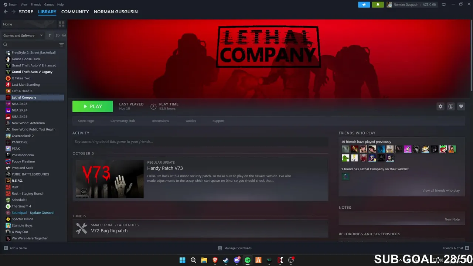Image resolution: width=473 pixels, height=266 pixels.
Task: Add Lethal Company to favorites heart icon
Action: pyautogui.click(x=461, y=106)
